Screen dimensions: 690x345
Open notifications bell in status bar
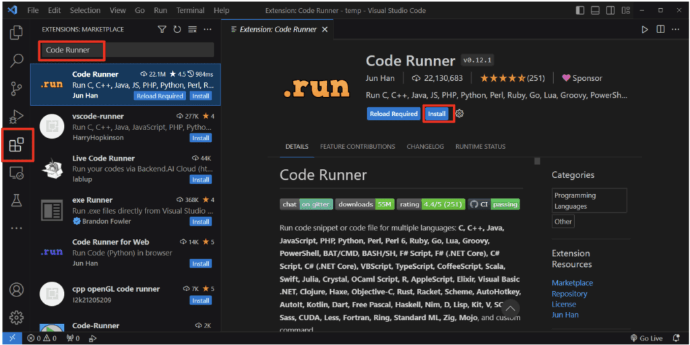pyautogui.click(x=677, y=338)
